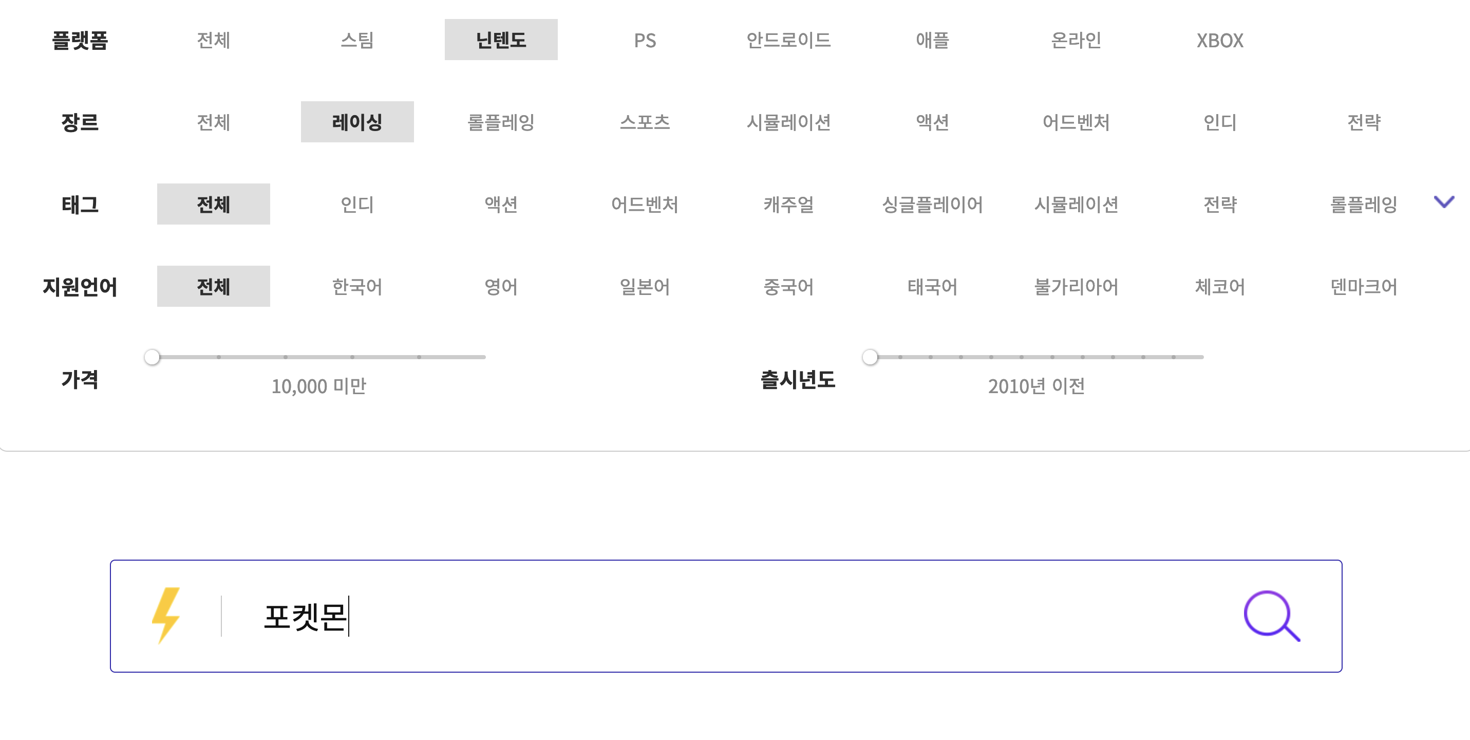Filter by 한국어 language
1470x740 pixels.
(357, 287)
